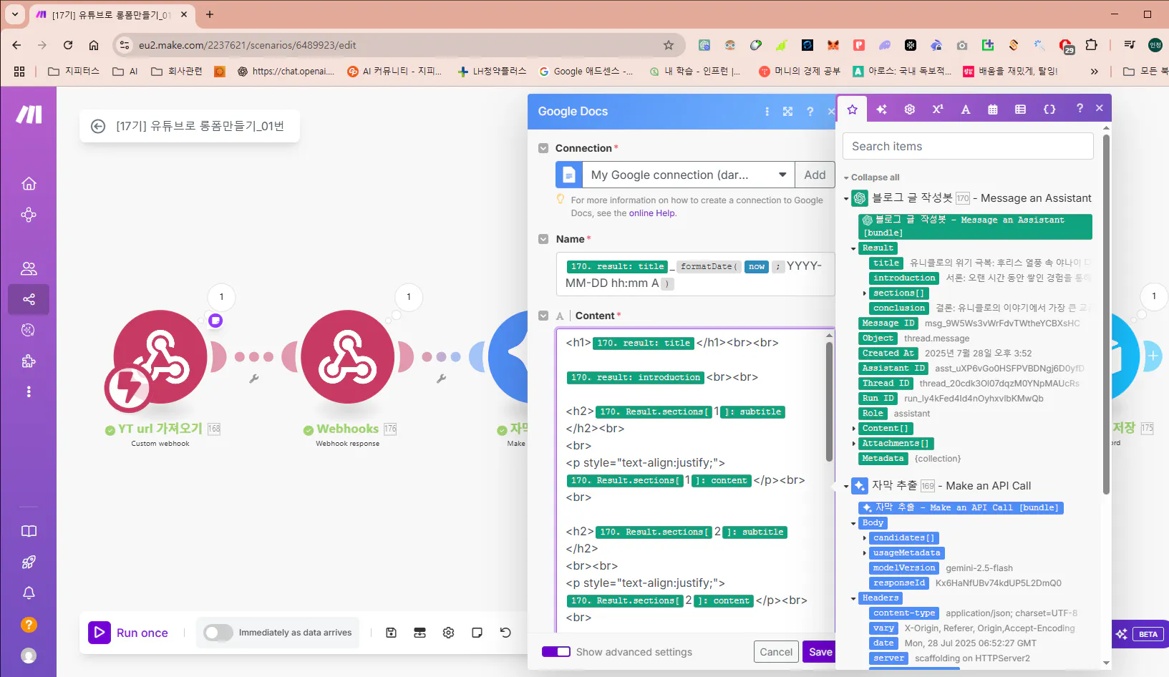Open the Google Docs module three-dot menu
1169x677 pixels.
(x=767, y=112)
